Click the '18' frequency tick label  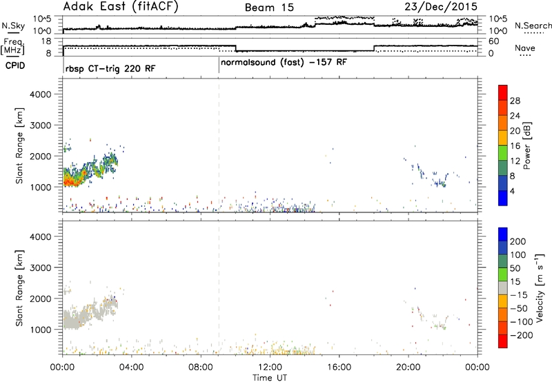46,41
